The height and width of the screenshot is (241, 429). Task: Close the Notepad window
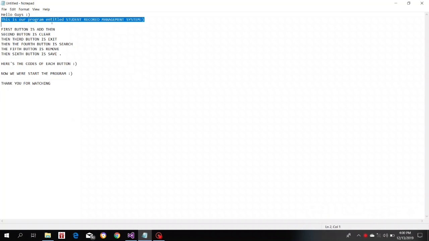coord(422,3)
